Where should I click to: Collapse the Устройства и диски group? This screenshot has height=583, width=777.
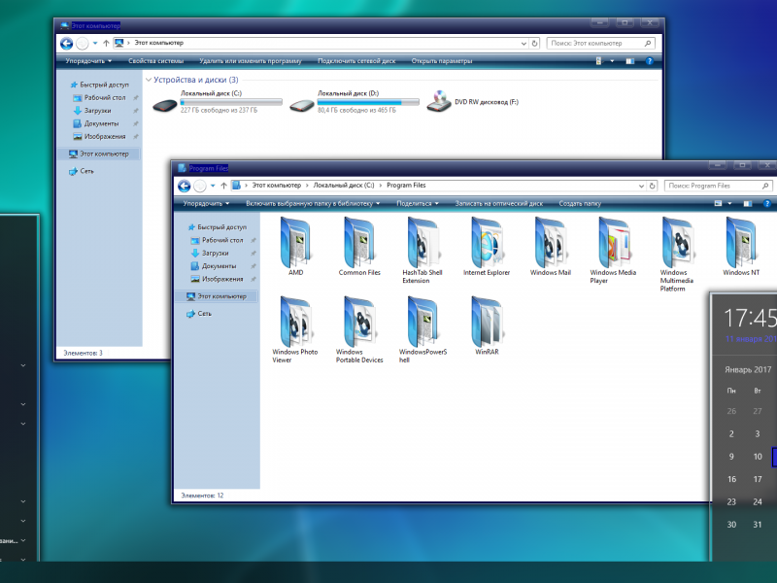click(149, 80)
